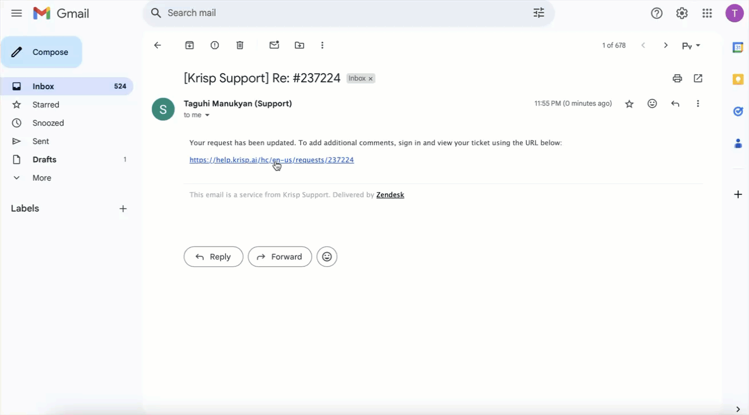Delete this email trash icon
The width and height of the screenshot is (749, 415).
240,45
